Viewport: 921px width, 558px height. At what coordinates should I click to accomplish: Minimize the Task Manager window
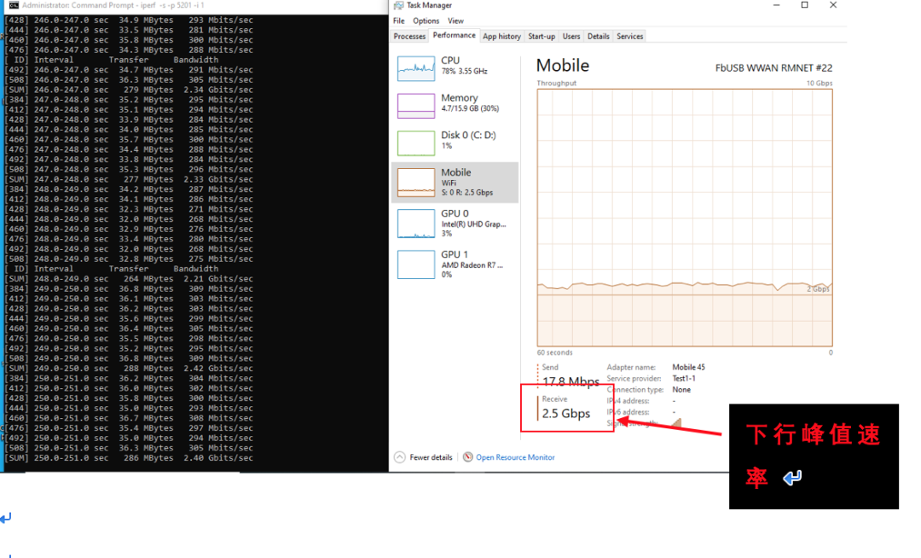(777, 5)
